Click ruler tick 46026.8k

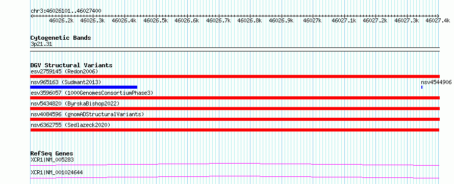click(250, 20)
